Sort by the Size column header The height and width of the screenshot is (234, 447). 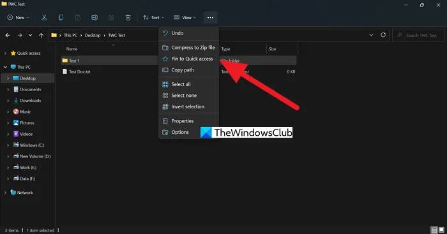point(272,49)
